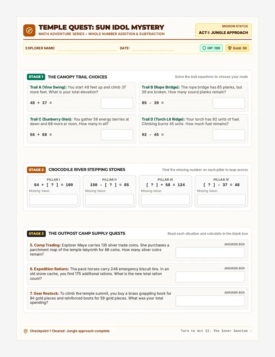Click the STAGE 3 badge
Image resolution: width=275 pixels, height=357 pixels.
36,234
